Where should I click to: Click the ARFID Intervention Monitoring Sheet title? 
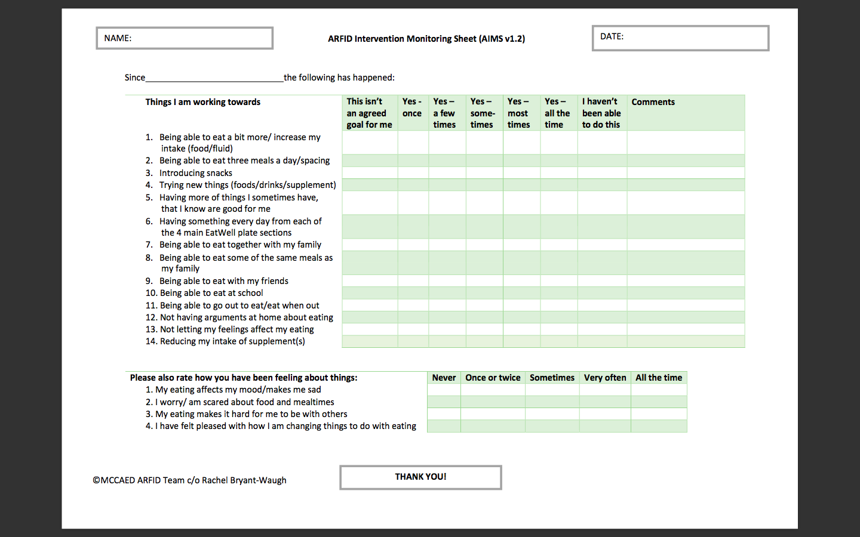point(426,39)
